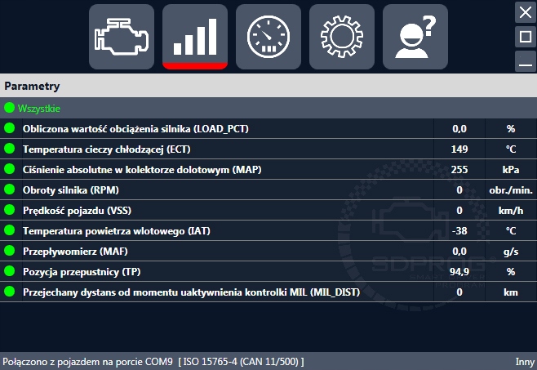
Task: Toggle the TP throttle position indicator
Action: (x=9, y=271)
